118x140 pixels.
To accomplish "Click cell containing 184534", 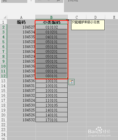I will [21, 32].
